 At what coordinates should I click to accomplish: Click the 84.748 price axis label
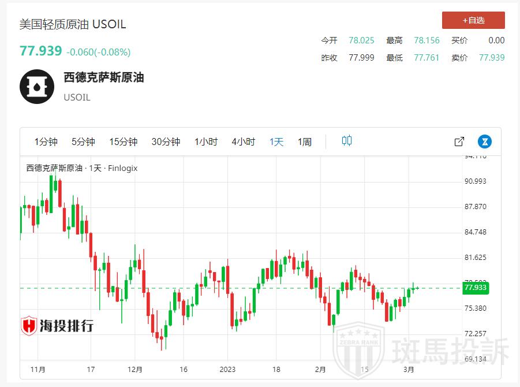475,232
